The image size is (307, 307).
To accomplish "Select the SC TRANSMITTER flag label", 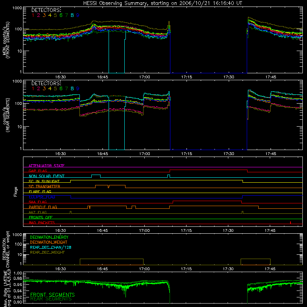I will [x=45, y=186].
